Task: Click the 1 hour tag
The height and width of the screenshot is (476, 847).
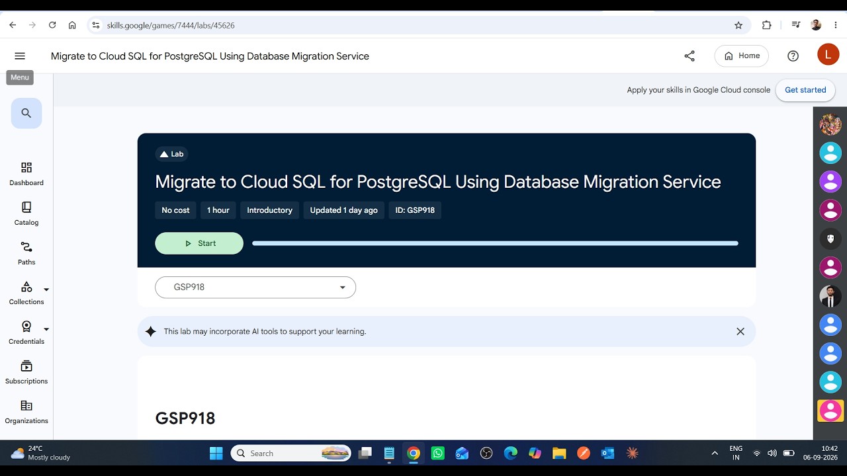Action: pyautogui.click(x=218, y=210)
